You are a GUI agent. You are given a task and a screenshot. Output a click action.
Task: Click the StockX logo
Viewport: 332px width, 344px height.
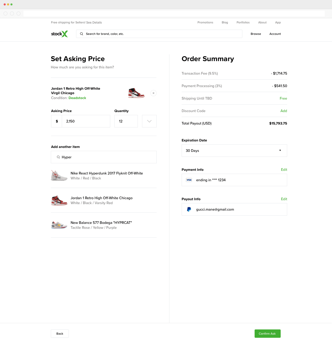(59, 34)
